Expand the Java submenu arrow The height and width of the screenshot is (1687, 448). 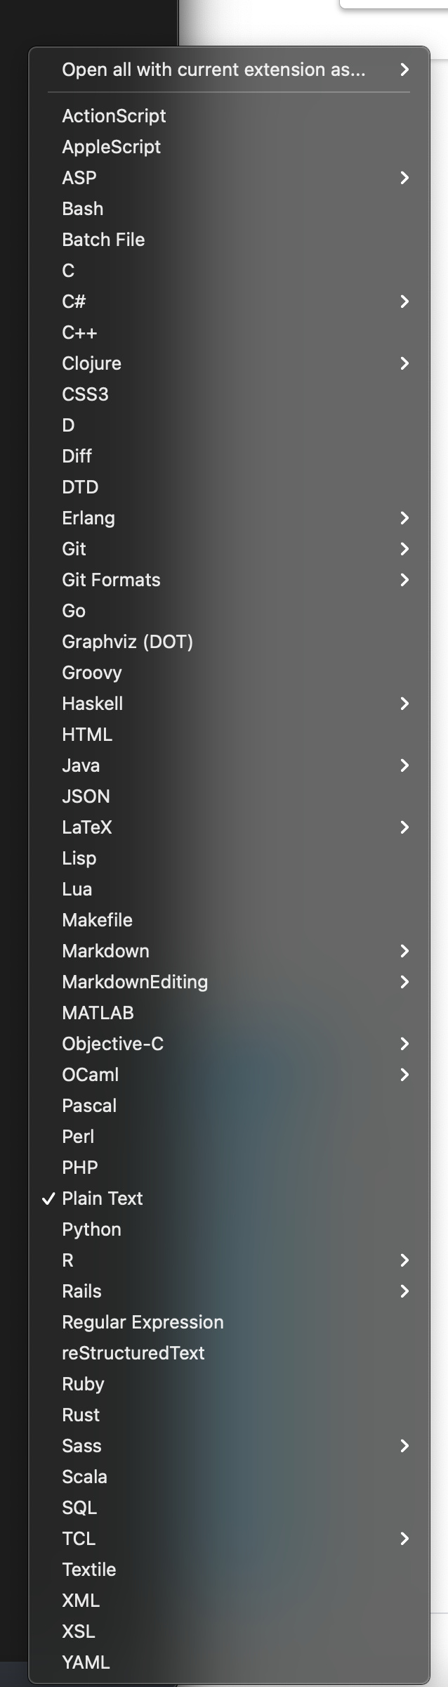click(x=404, y=765)
